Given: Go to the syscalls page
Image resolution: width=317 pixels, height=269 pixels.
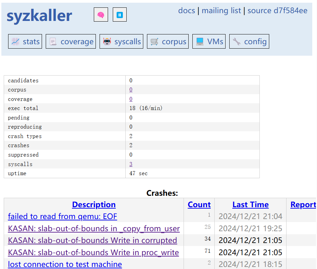Looking at the screenshot, I should [x=121, y=41].
